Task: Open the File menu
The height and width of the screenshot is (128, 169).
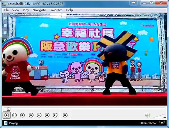Action: 6,10
